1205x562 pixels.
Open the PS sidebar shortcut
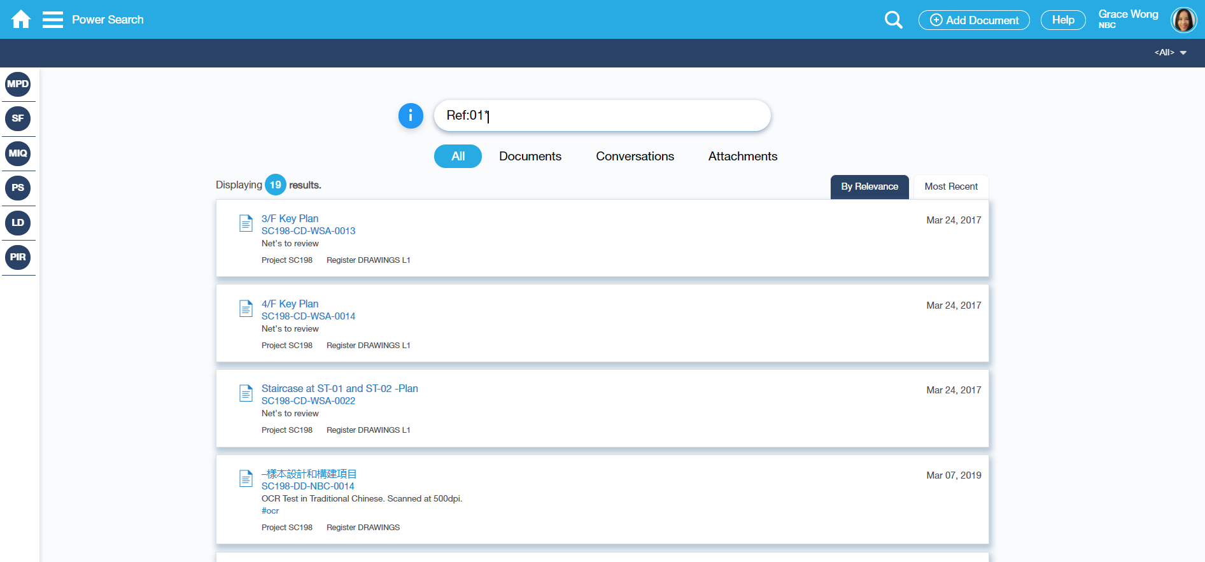tap(18, 188)
